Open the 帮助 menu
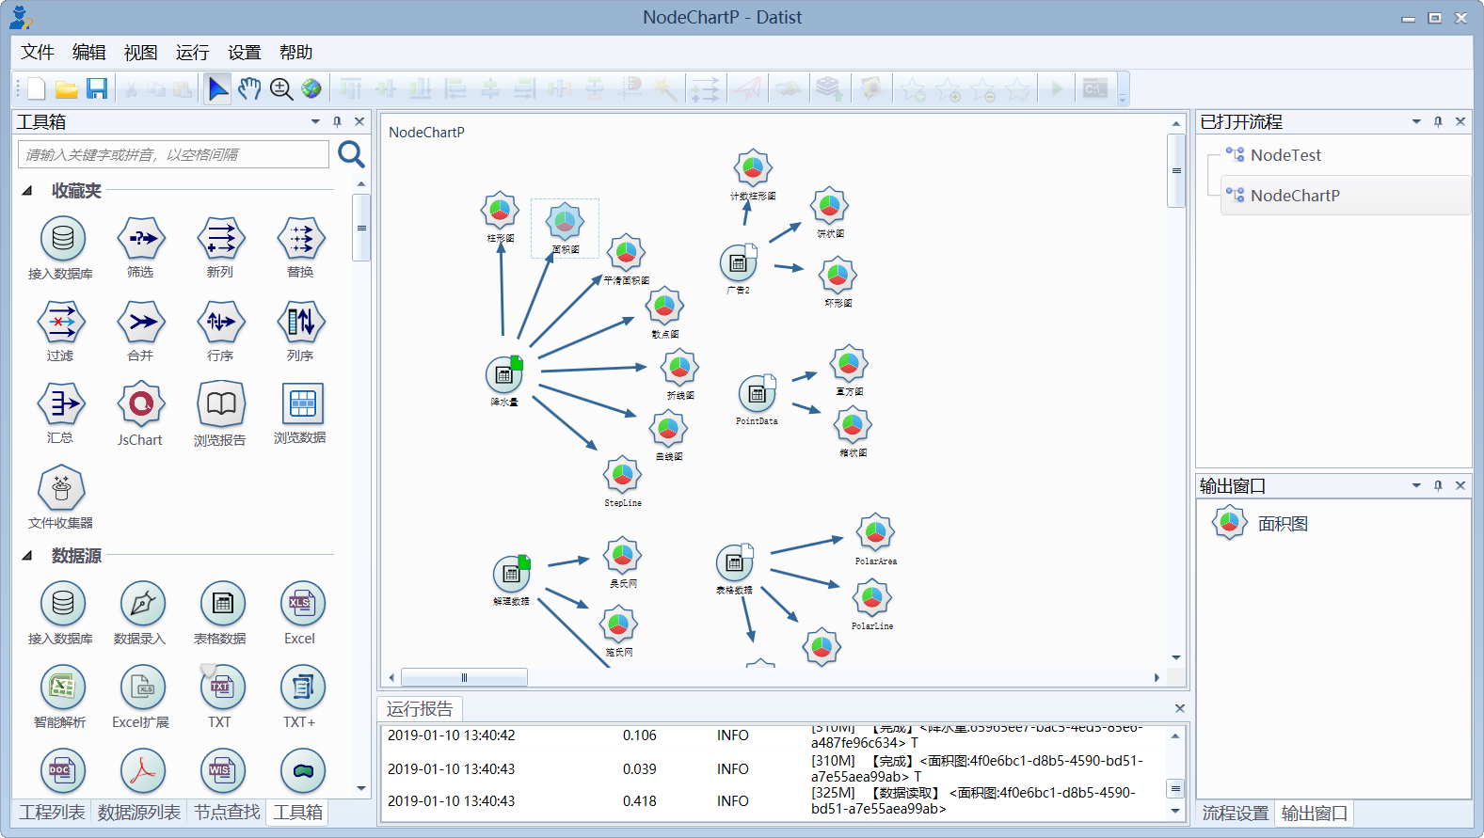 click(295, 53)
